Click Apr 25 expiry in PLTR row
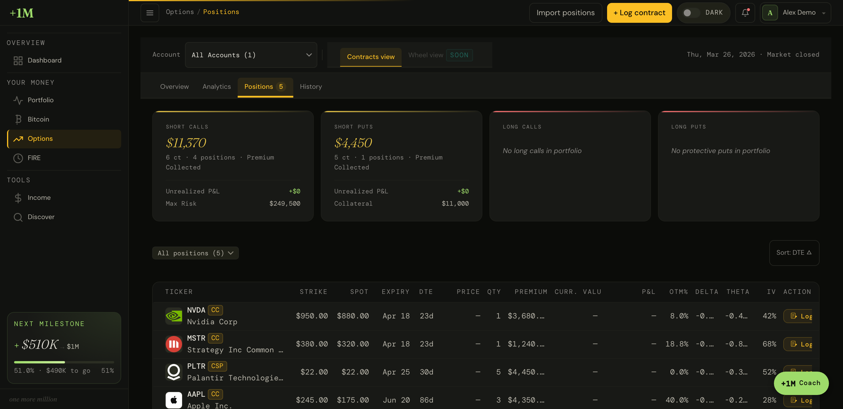The height and width of the screenshot is (409, 843). 396,372
